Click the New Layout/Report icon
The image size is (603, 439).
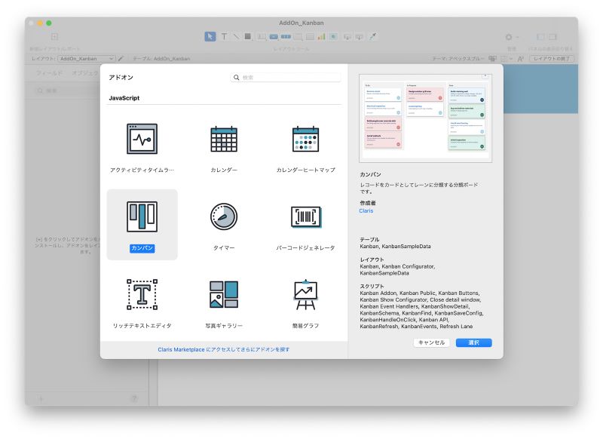54,37
